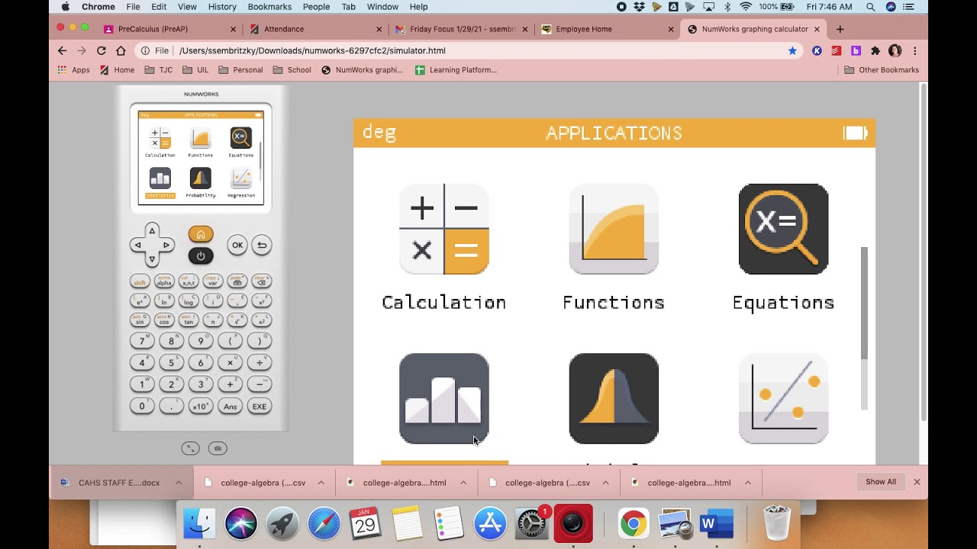Toggle the bookmark star in the address bar

792,50
